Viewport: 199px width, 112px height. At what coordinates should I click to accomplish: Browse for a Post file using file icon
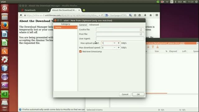141,34
